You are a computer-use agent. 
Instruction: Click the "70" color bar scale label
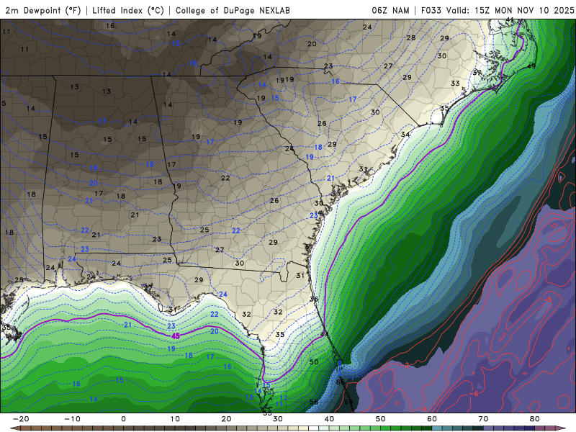point(483,419)
